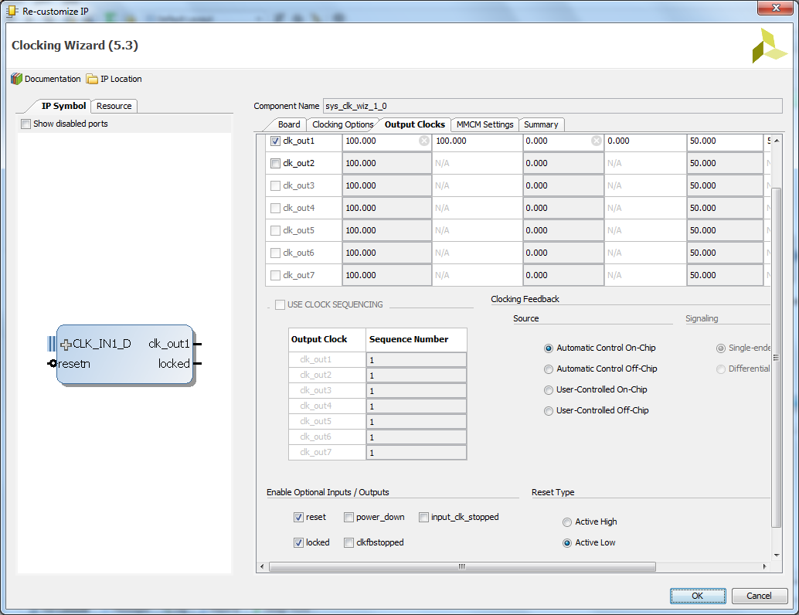Screen dimensions: 799x615
Task: Click the Cancel button
Action: 759,596
